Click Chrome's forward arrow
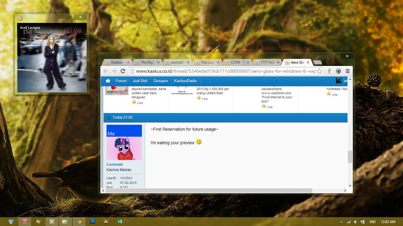Viewport: 403px width, 226px height. 114,71
